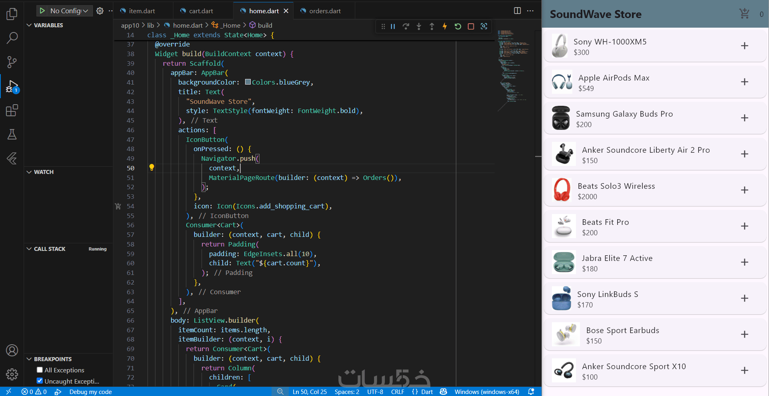
Task: Open the remote window indicator in status bar
Action: pos(8,392)
